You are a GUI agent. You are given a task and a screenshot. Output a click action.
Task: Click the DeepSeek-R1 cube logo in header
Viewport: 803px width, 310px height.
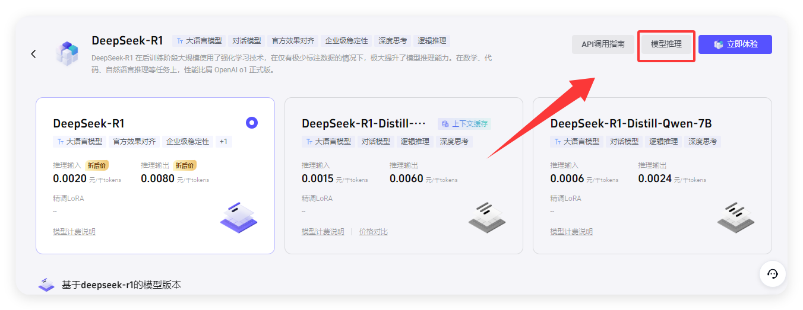point(67,53)
